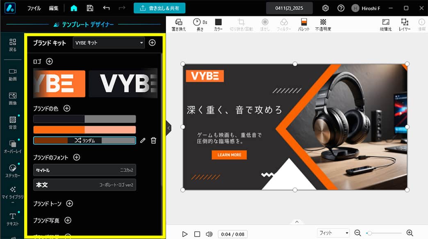Click 戻る in the left sidebar
Viewport: 428px width, 239px height.
[13, 45]
